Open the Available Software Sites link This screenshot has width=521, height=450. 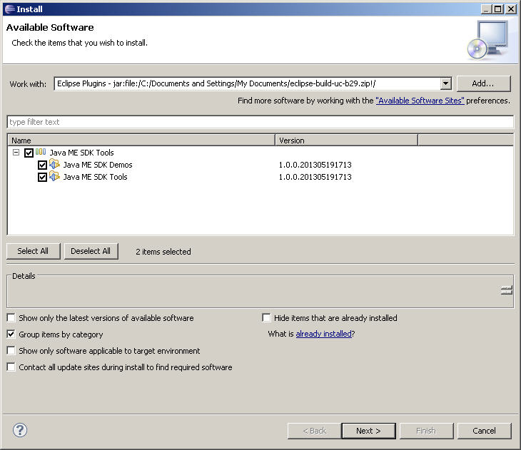420,101
